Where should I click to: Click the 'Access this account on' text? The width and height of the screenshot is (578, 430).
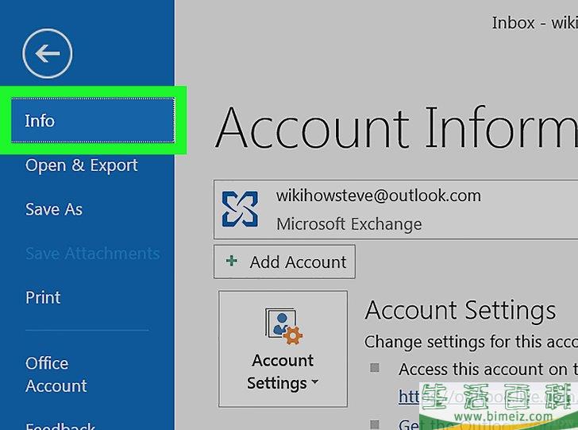coord(488,369)
